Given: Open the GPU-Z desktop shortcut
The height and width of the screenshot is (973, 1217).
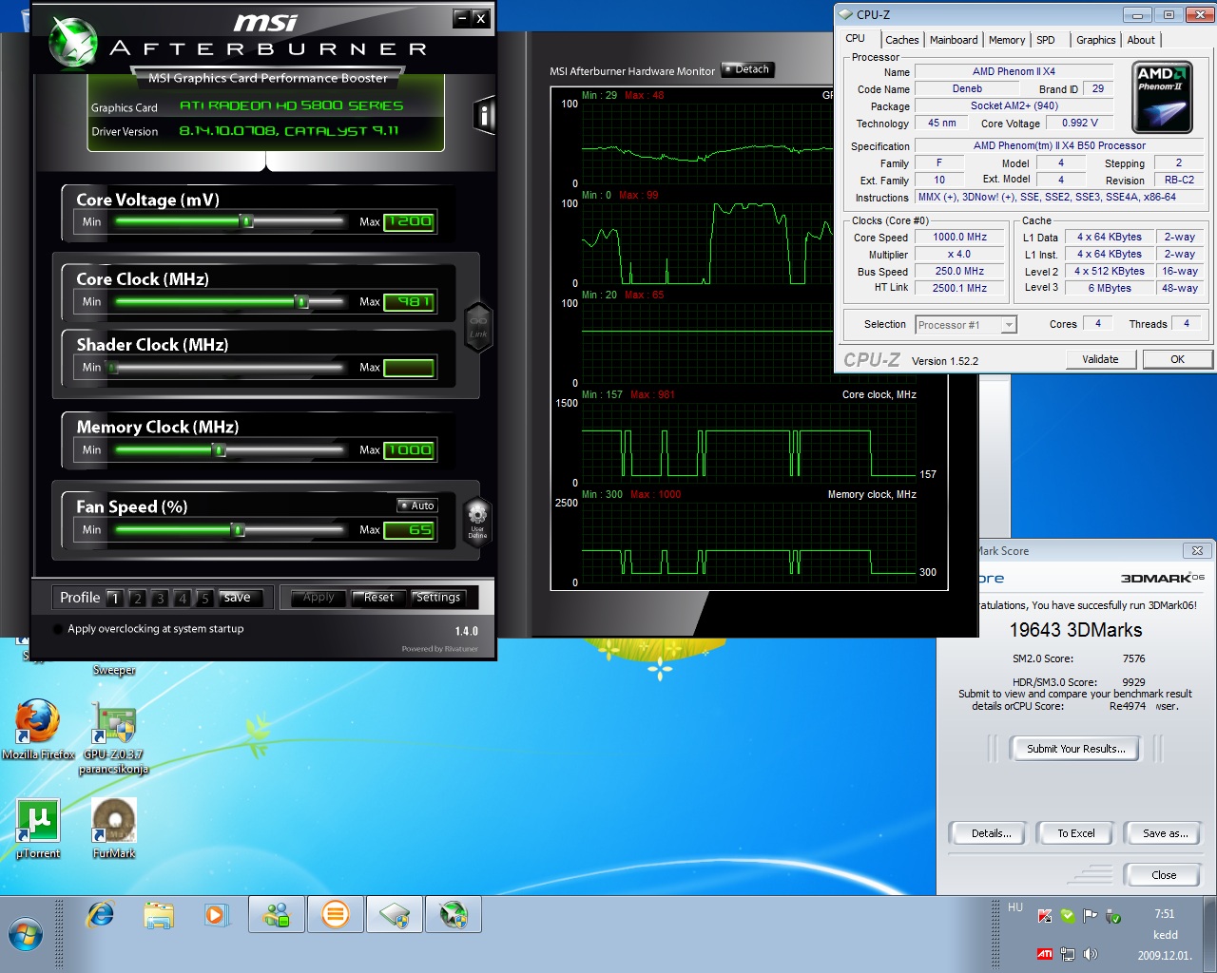Looking at the screenshot, I should coord(114,739).
